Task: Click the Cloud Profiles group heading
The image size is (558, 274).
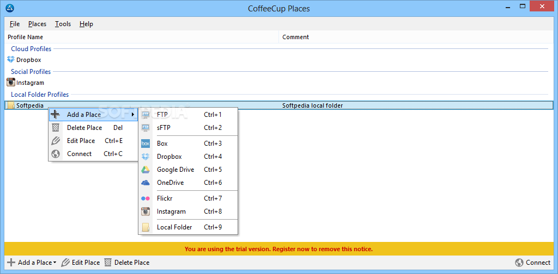Action: [x=31, y=48]
